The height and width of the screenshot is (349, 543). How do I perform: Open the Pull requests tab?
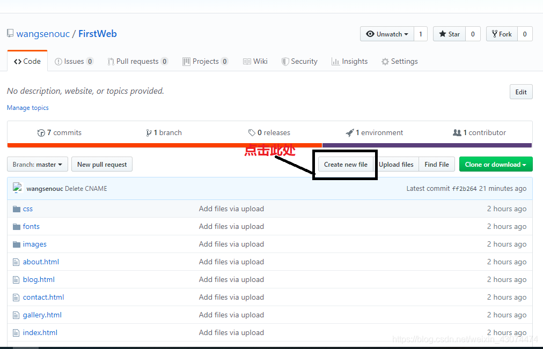137,61
